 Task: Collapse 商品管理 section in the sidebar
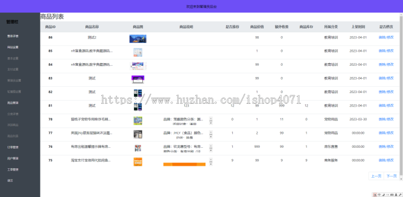[x=13, y=103]
